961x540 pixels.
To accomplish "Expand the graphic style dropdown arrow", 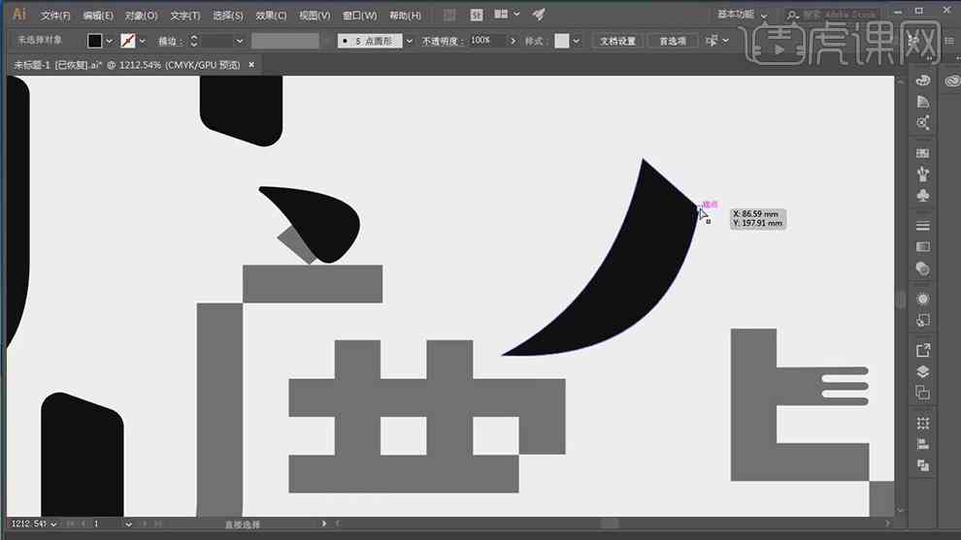I will pos(576,41).
